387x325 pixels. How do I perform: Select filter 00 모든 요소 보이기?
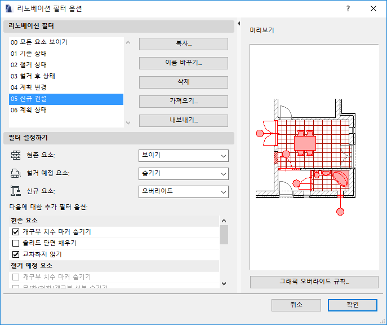point(66,42)
